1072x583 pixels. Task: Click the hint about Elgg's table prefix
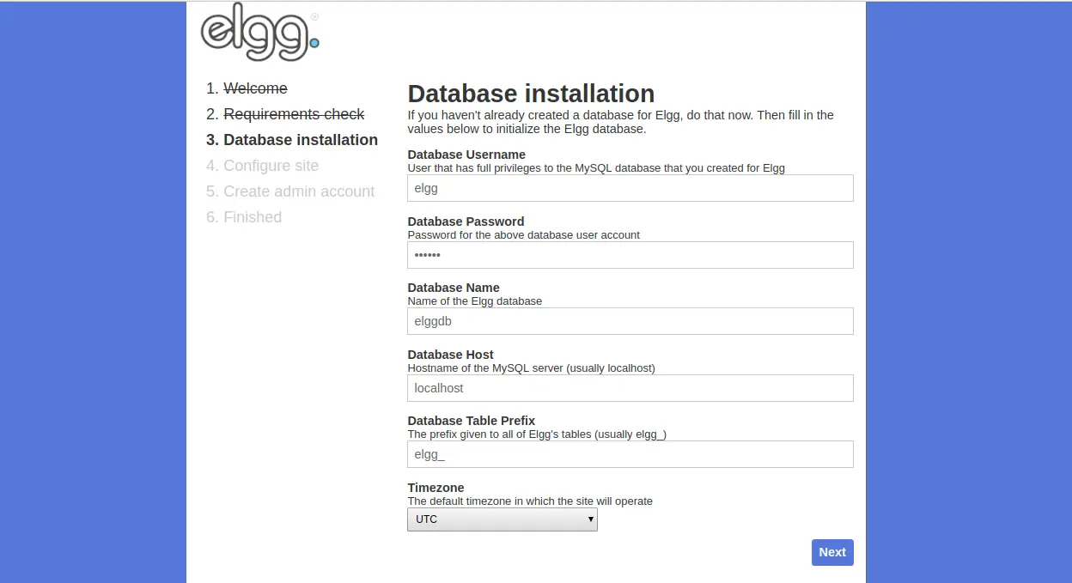click(537, 434)
